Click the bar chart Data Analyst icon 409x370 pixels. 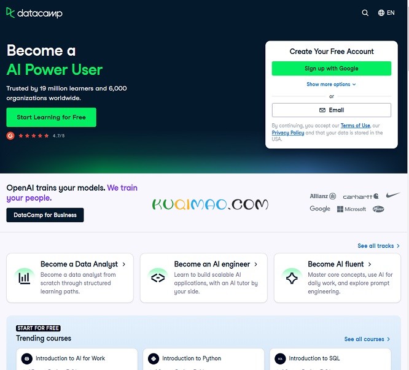(25, 278)
